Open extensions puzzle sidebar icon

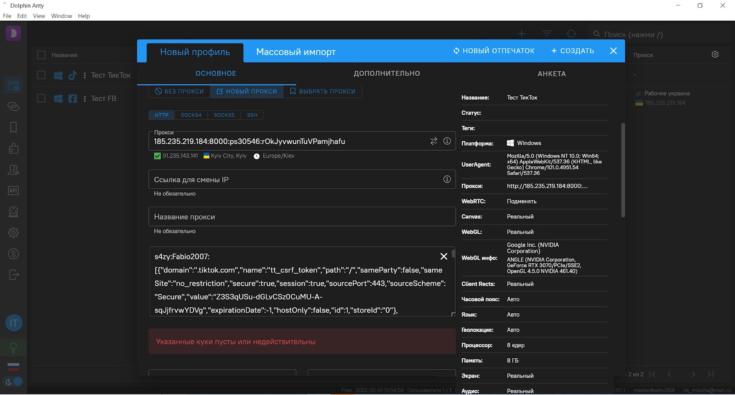[13, 148]
